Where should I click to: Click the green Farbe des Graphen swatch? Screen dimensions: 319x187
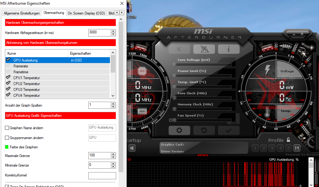tap(7, 147)
